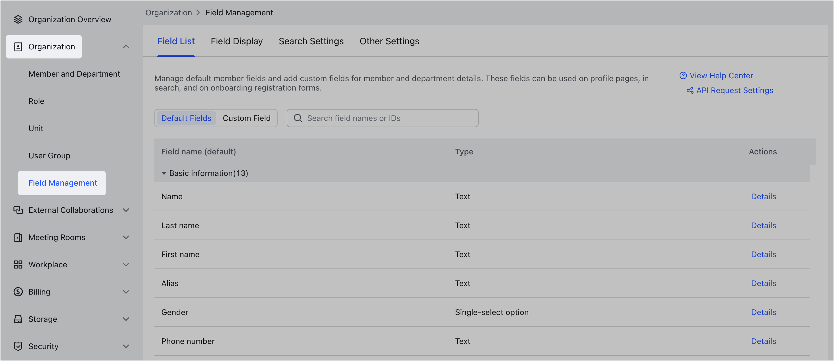
Task: Collapse the Basic information(13) group triangle
Action: coord(164,173)
